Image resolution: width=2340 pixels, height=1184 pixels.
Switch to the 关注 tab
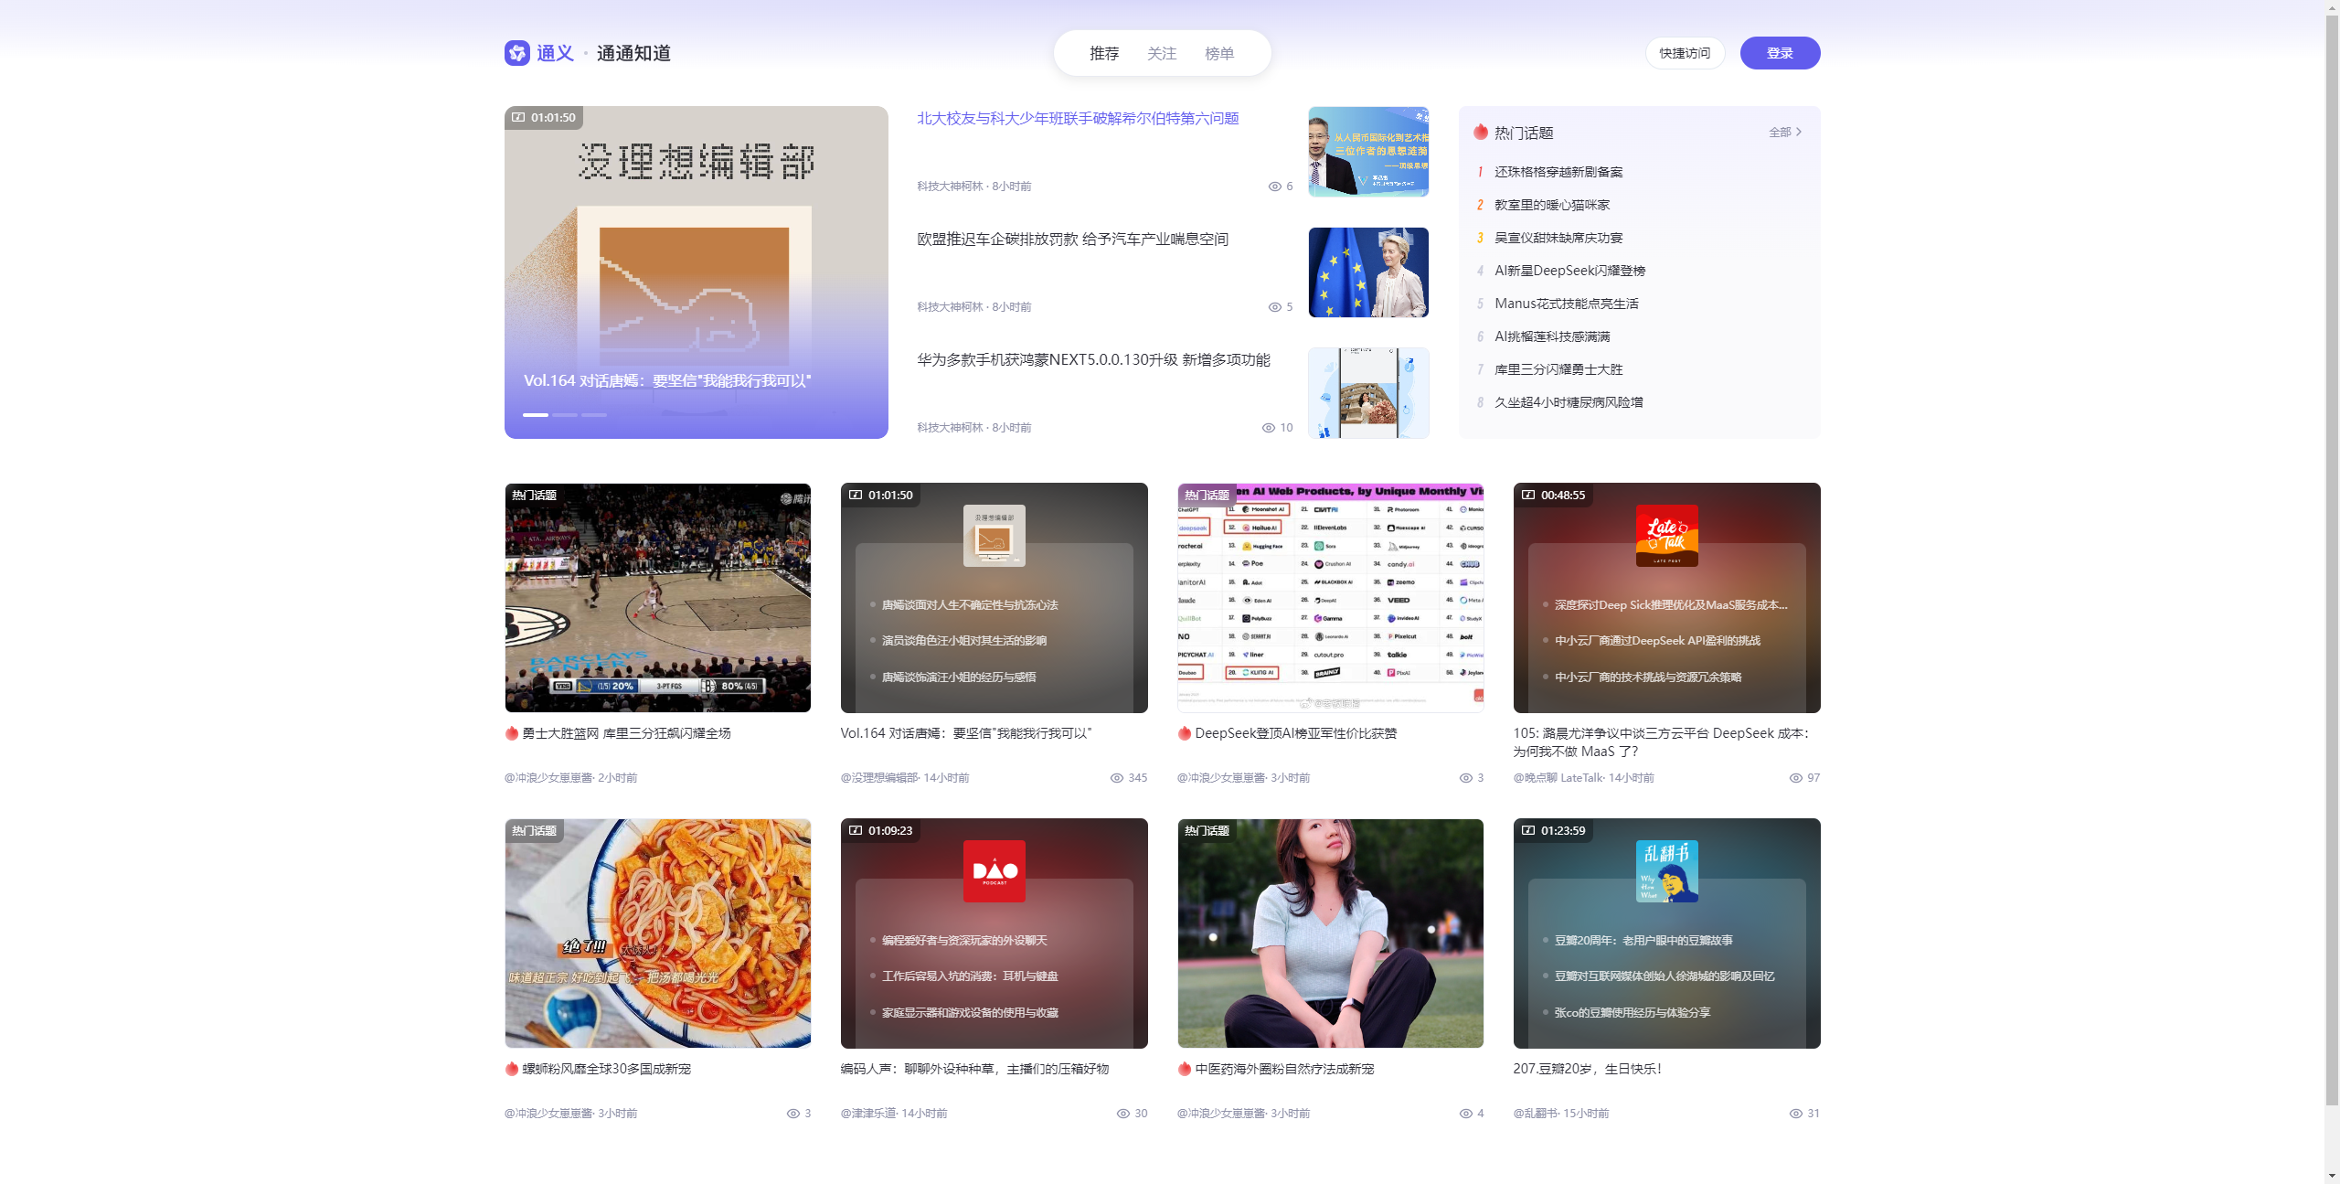click(x=1161, y=54)
